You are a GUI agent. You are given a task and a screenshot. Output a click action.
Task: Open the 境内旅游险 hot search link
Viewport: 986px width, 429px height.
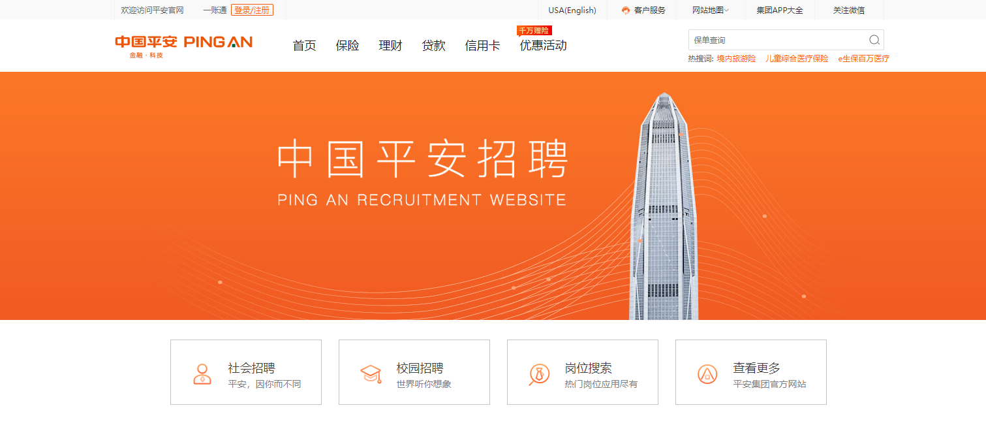click(736, 59)
